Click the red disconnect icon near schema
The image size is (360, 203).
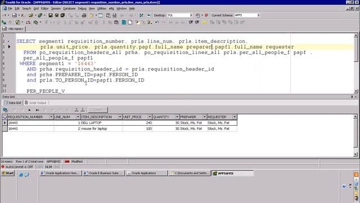206,15
